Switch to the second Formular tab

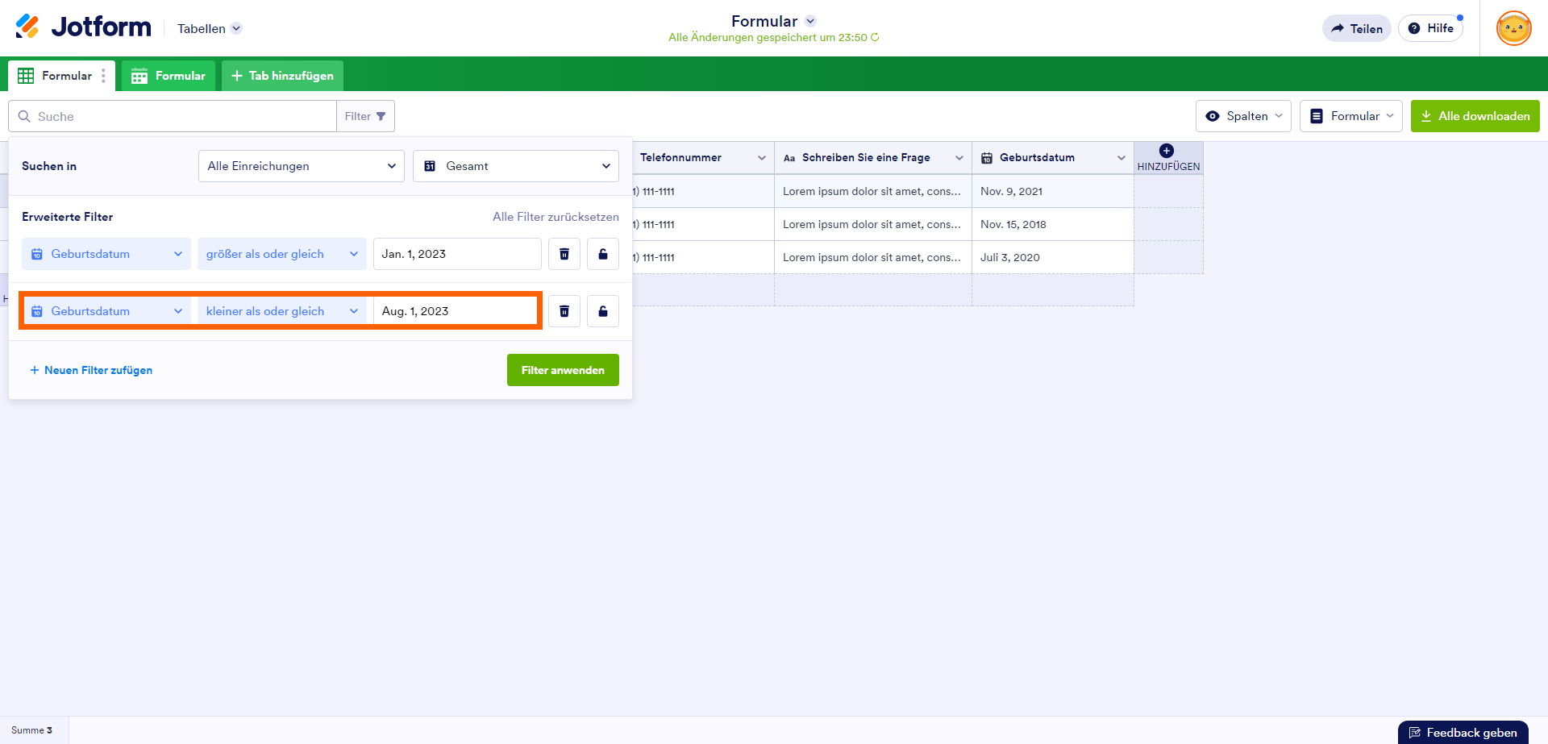tap(169, 76)
